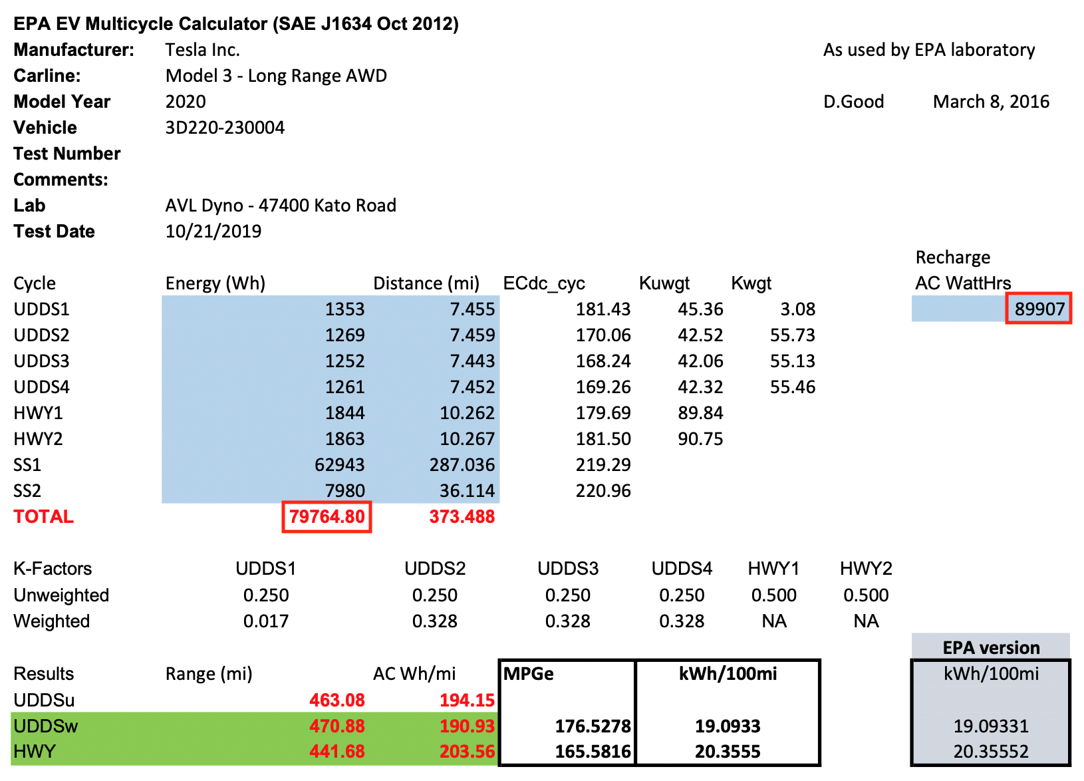Select the total energy cell 79764.80
The image size is (1084, 781).
[x=327, y=517]
